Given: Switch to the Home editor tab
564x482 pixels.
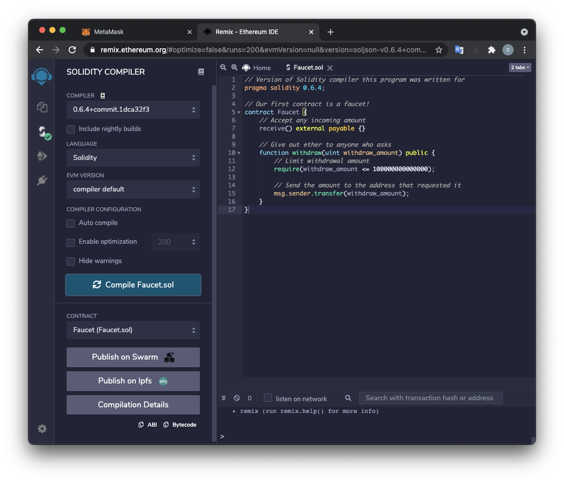Looking at the screenshot, I should pos(257,68).
